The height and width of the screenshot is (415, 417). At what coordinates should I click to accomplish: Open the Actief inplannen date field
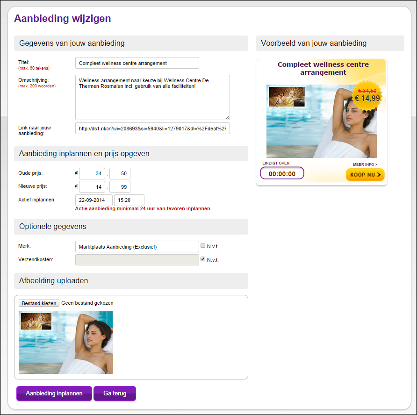tap(94, 200)
